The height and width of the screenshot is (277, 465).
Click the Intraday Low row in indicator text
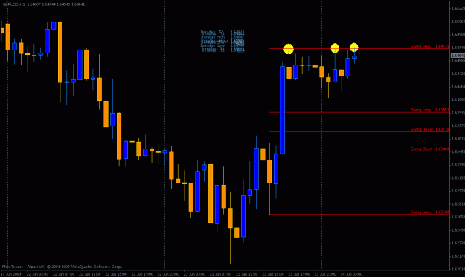coord(222,46)
